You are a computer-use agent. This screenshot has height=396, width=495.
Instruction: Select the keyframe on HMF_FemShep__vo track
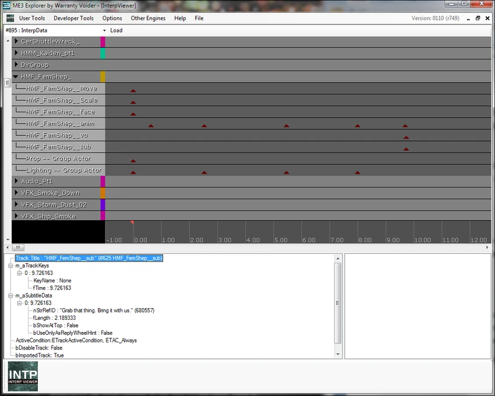406,137
